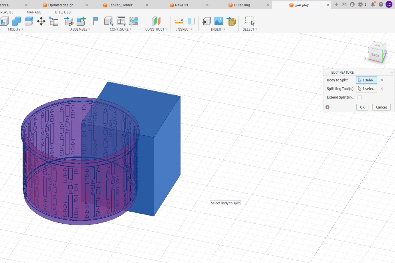Viewport: 395px width, 263px height.
Task: Clear the Splitting Tool(s) selection
Action: click(382, 89)
